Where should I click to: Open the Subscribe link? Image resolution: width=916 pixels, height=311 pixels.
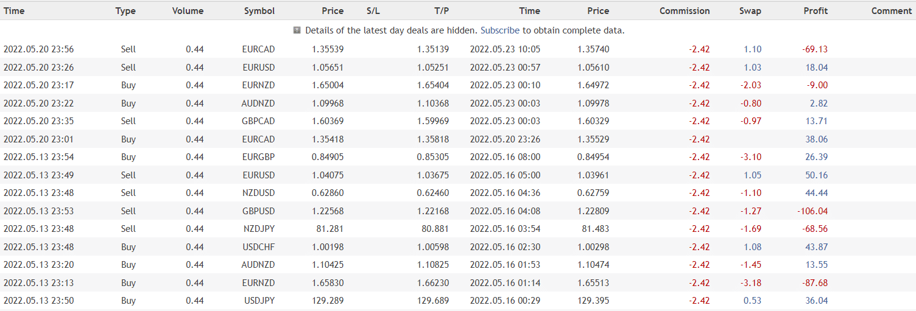pyautogui.click(x=500, y=30)
